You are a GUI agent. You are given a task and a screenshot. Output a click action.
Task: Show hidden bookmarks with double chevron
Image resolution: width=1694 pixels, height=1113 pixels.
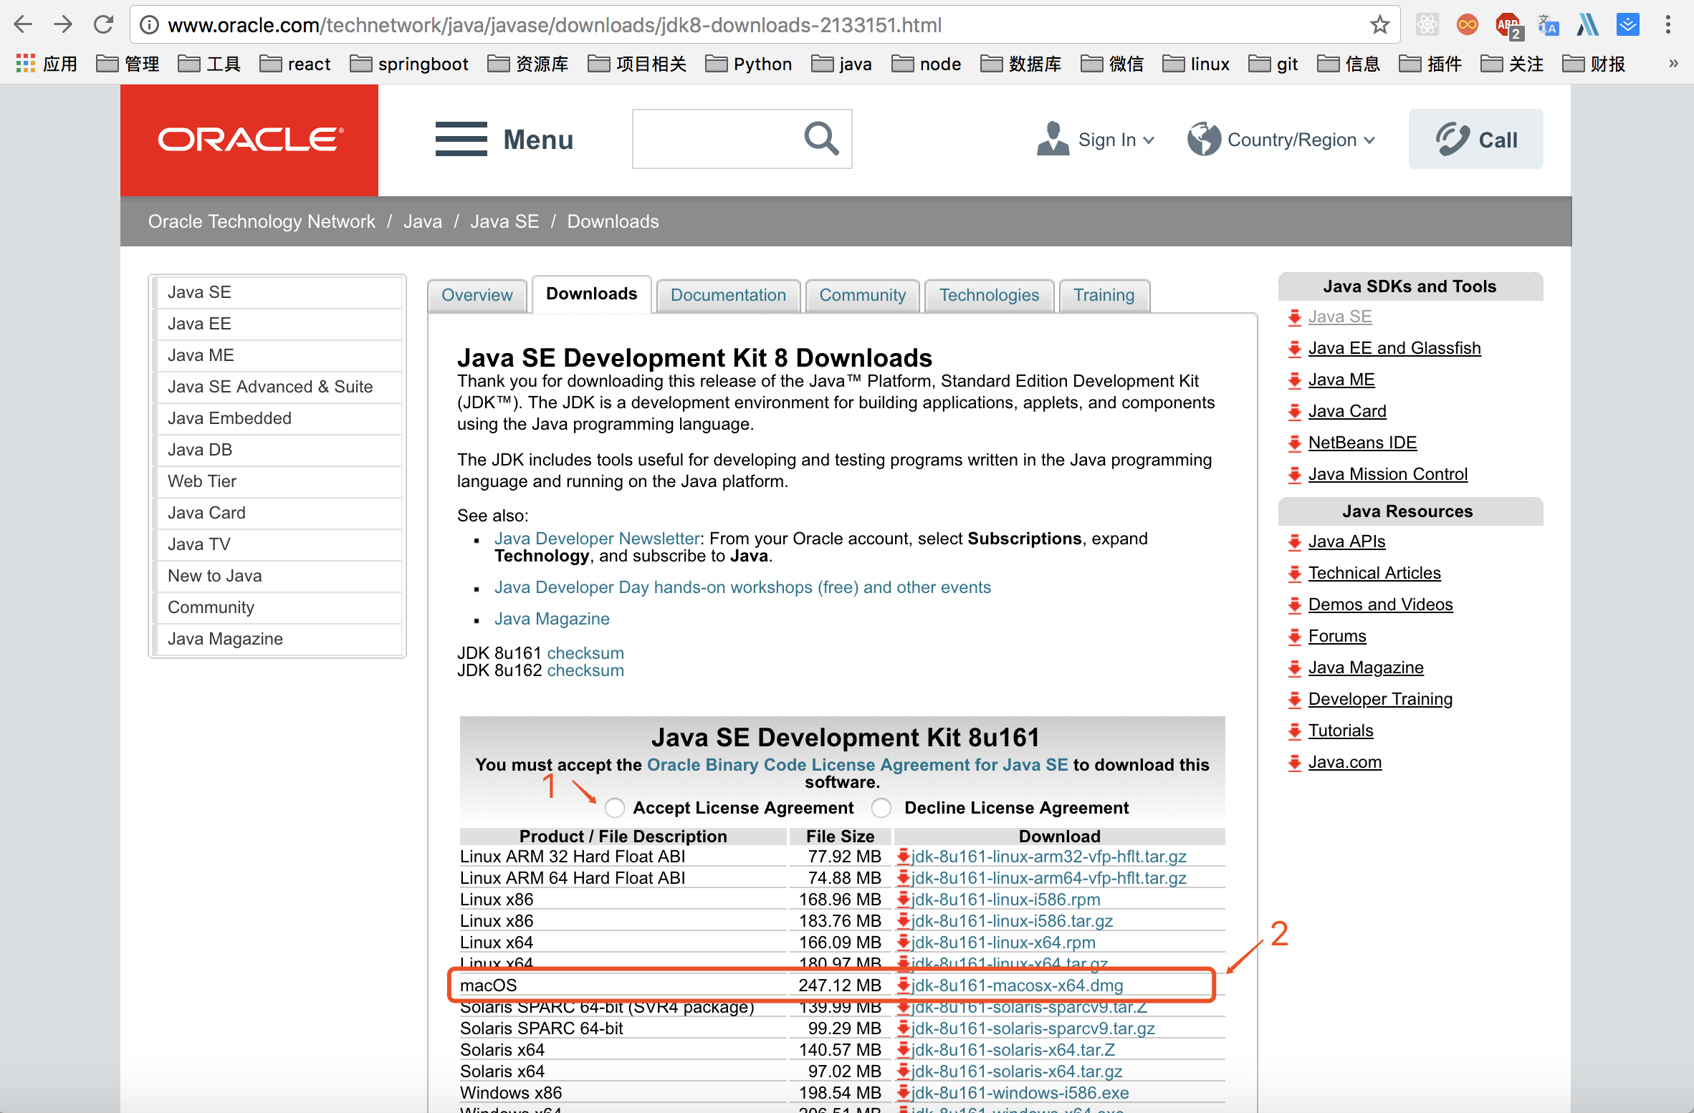pyautogui.click(x=1673, y=64)
